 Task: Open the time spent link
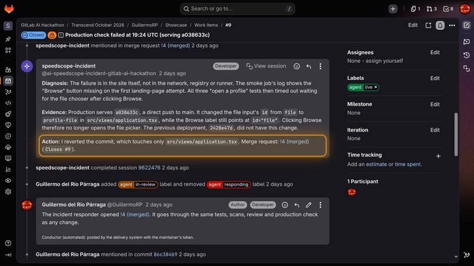click(x=408, y=164)
